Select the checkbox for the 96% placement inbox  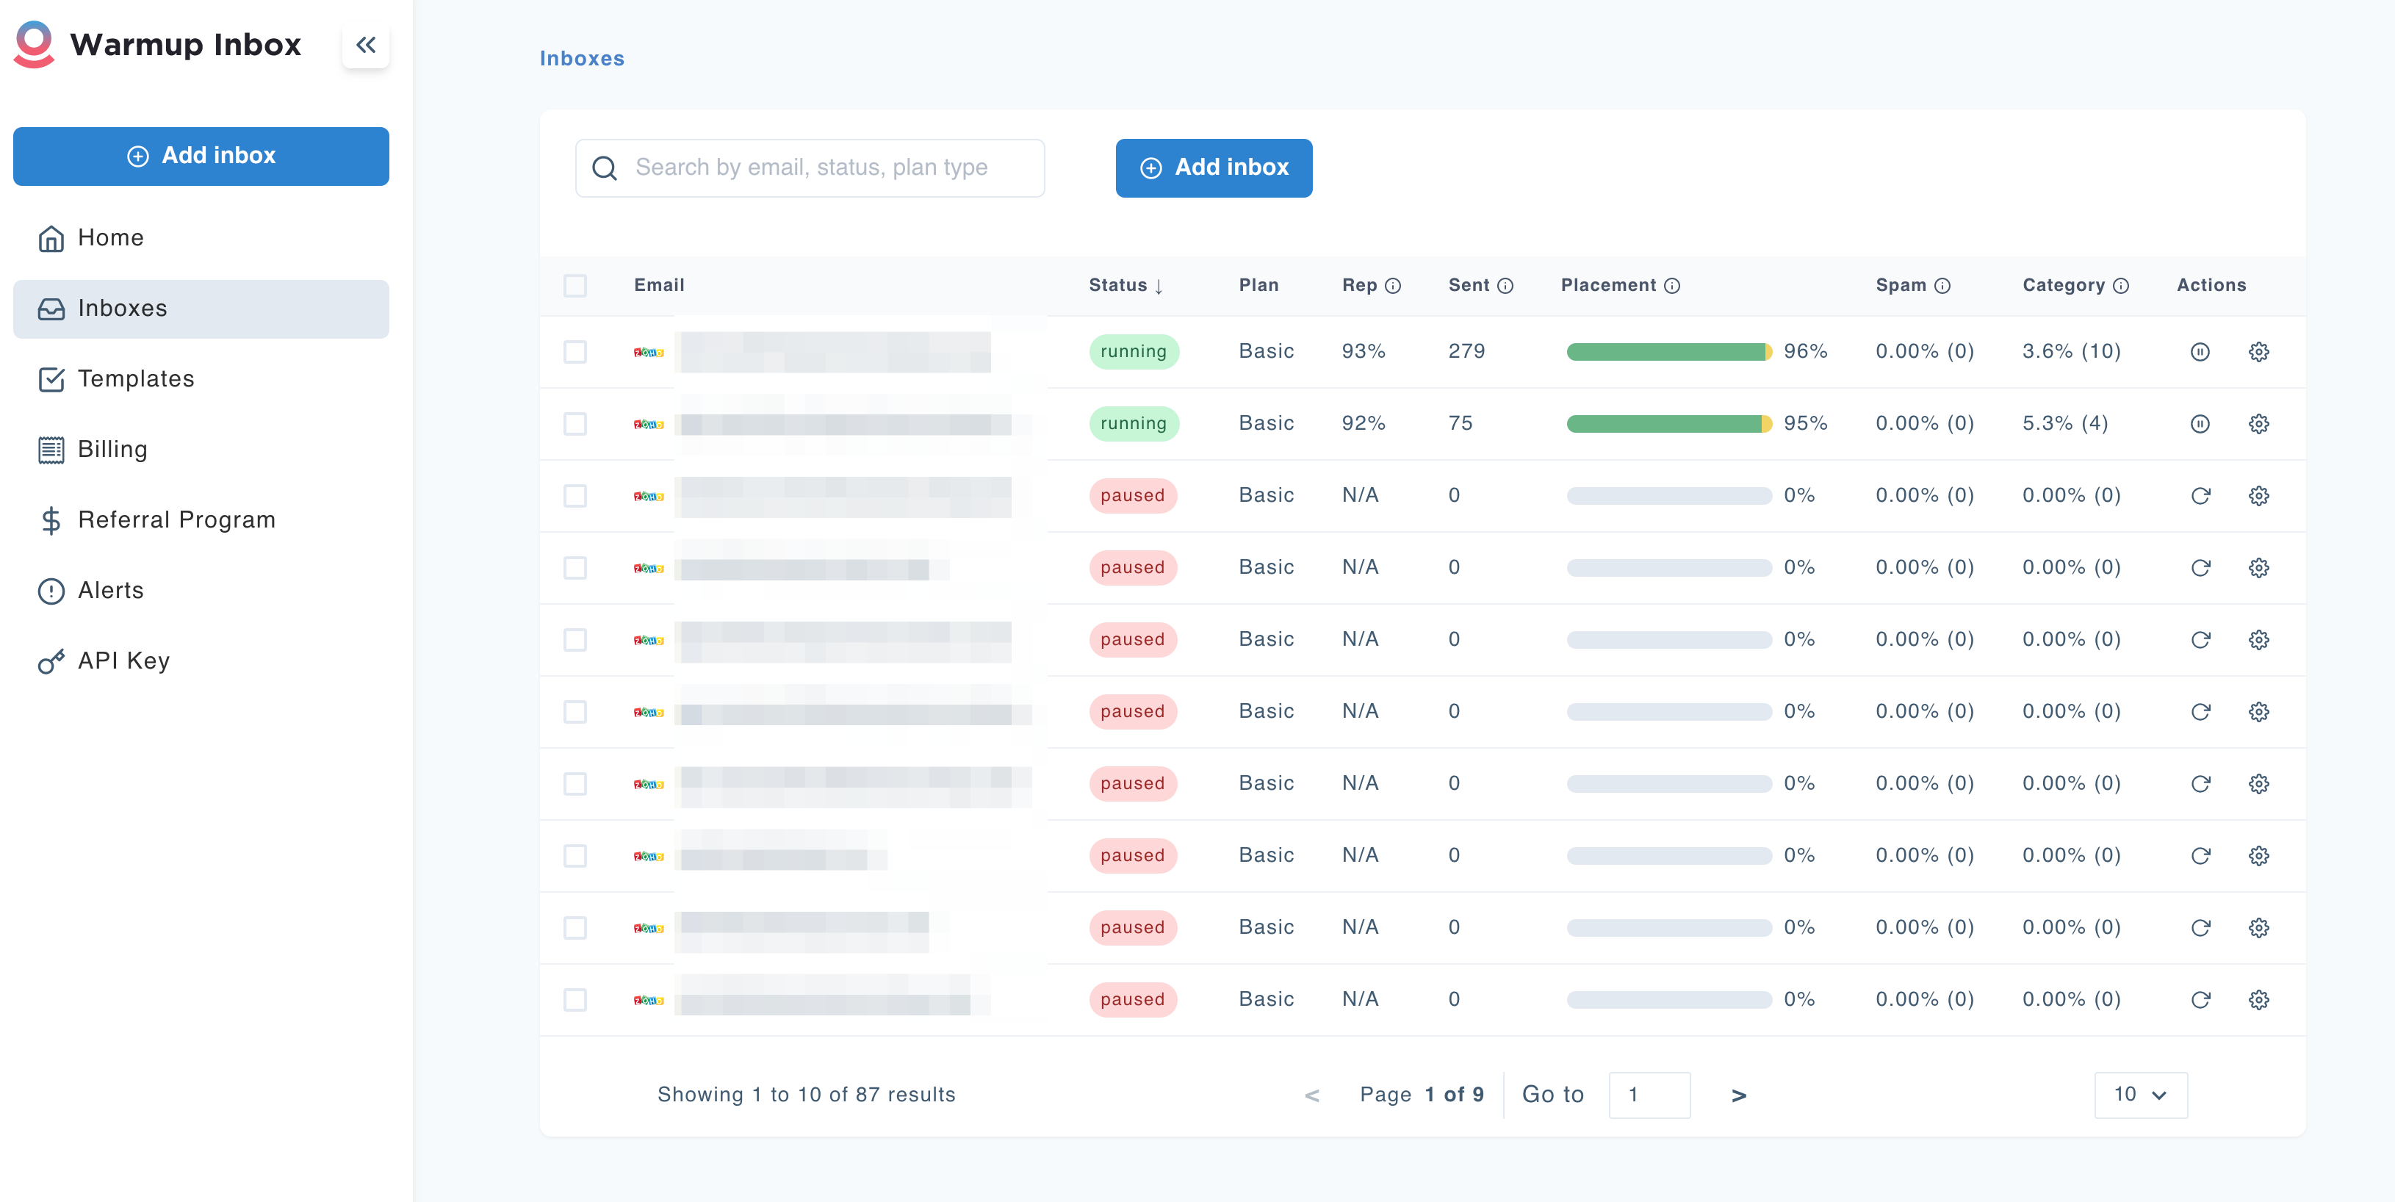pyautogui.click(x=575, y=351)
